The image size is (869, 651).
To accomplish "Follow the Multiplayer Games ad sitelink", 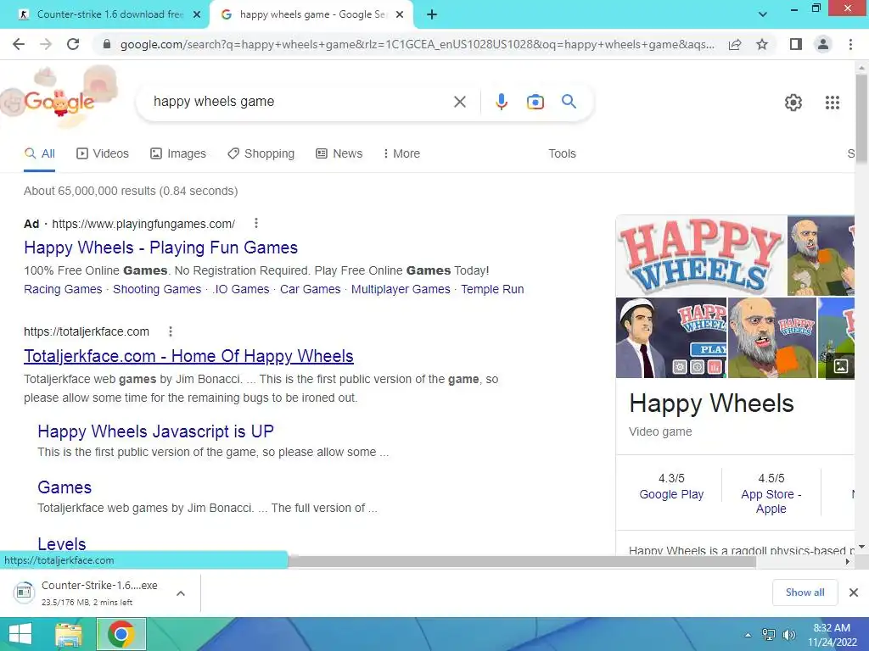I will tap(401, 289).
